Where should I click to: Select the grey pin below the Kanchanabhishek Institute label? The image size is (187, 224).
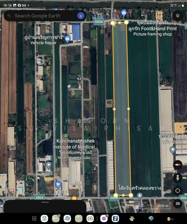48,165
